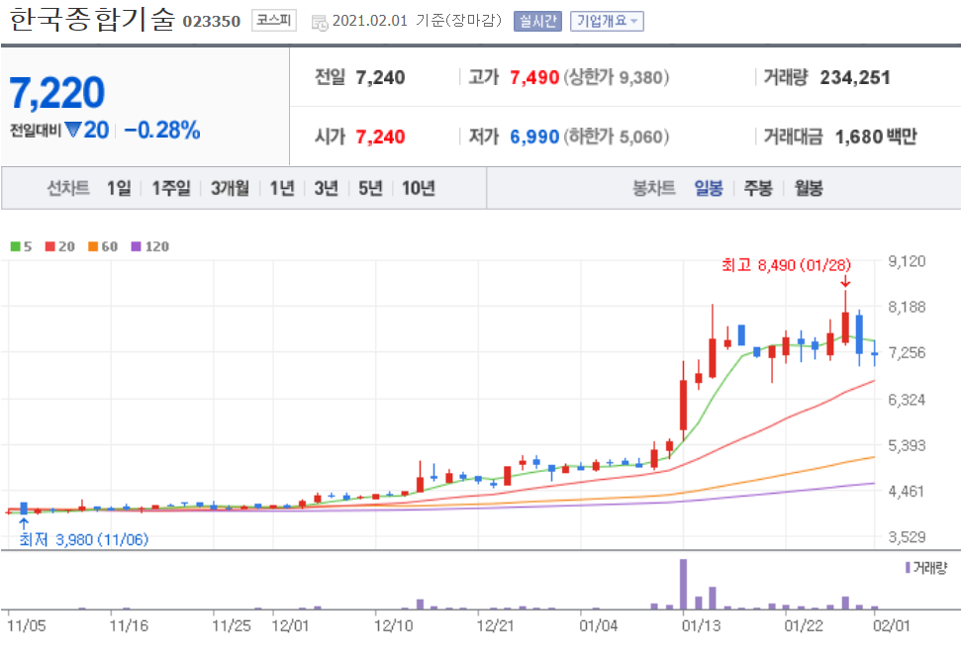Click the blue arrow at 최저 3,980
The height and width of the screenshot is (650, 961).
point(24,523)
